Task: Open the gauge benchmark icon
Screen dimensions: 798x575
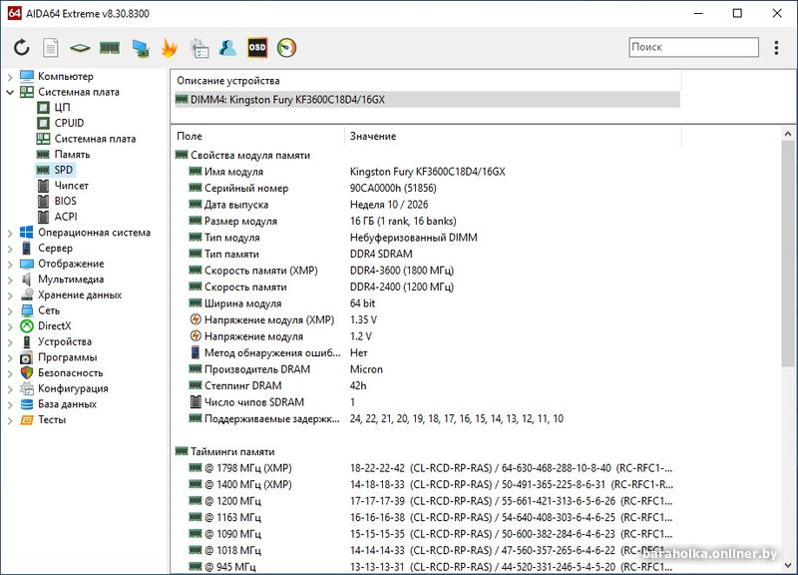Action: (x=286, y=48)
